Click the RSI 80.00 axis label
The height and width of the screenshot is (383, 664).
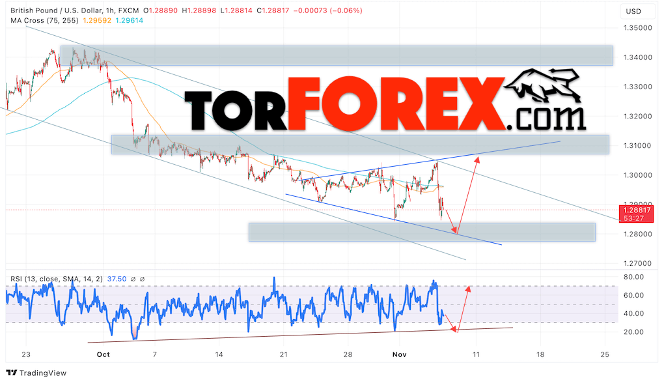(x=633, y=277)
